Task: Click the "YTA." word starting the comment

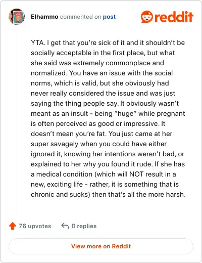Action: tap(38, 42)
